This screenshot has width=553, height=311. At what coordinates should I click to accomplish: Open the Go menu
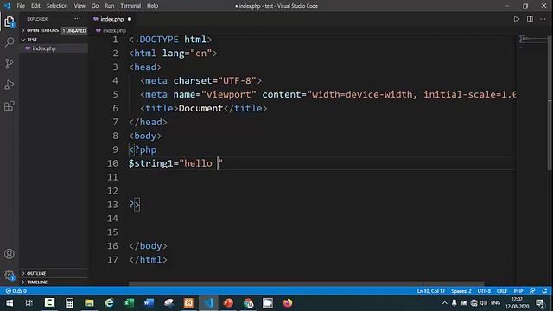click(95, 6)
